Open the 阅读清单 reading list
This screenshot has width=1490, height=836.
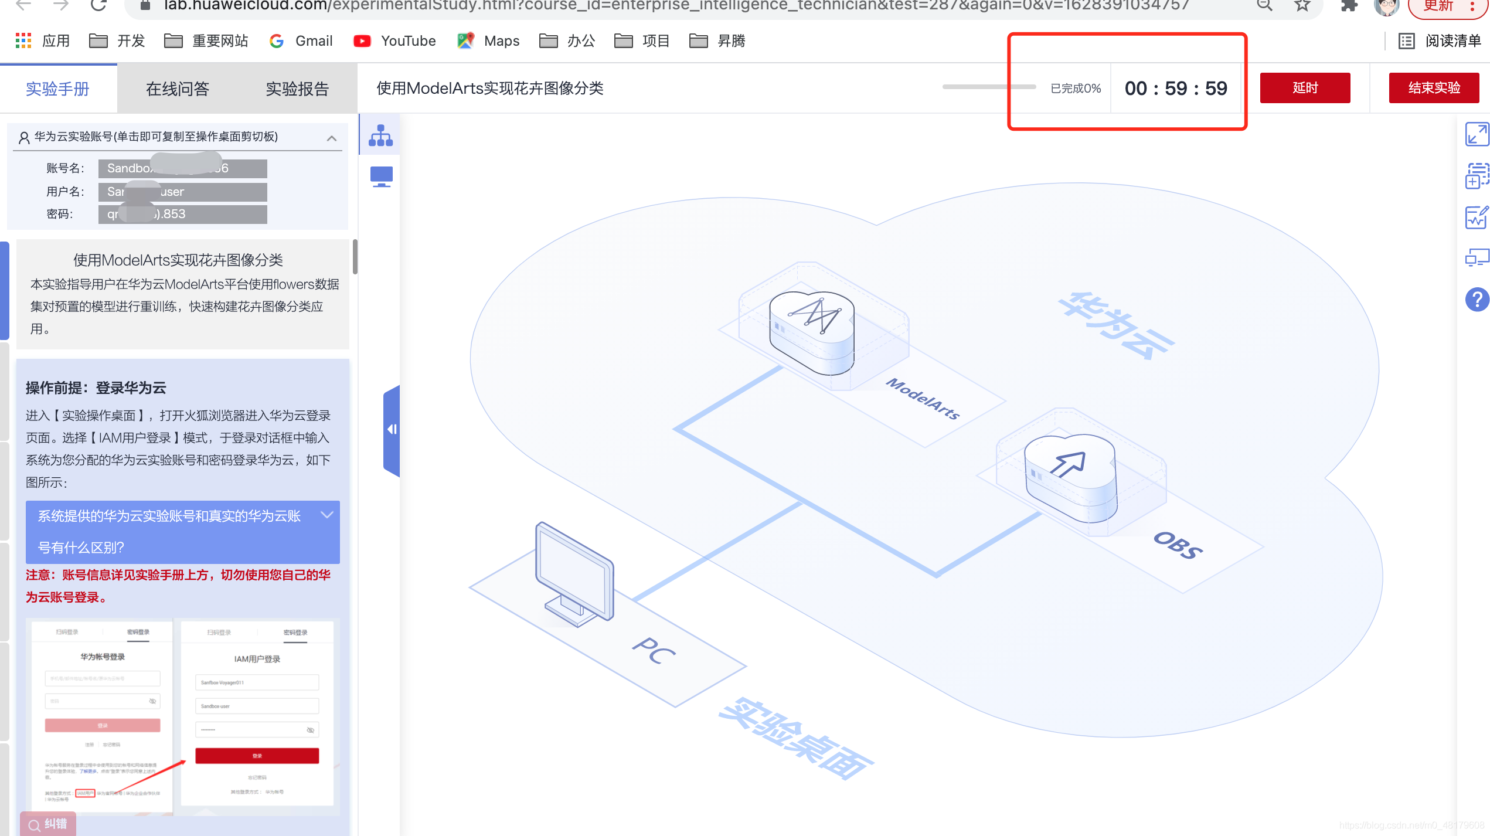[x=1440, y=40]
